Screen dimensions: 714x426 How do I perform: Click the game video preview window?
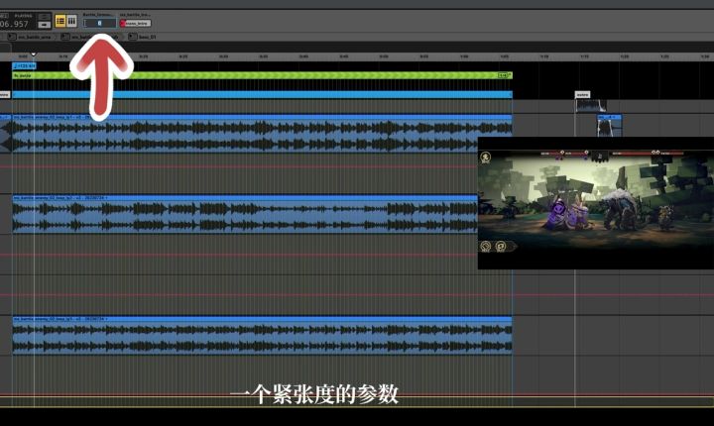click(x=596, y=203)
